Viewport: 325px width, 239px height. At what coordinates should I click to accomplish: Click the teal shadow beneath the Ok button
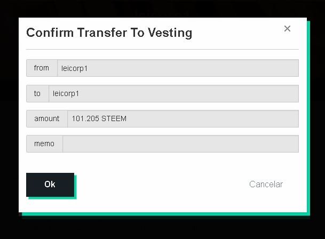52,198
